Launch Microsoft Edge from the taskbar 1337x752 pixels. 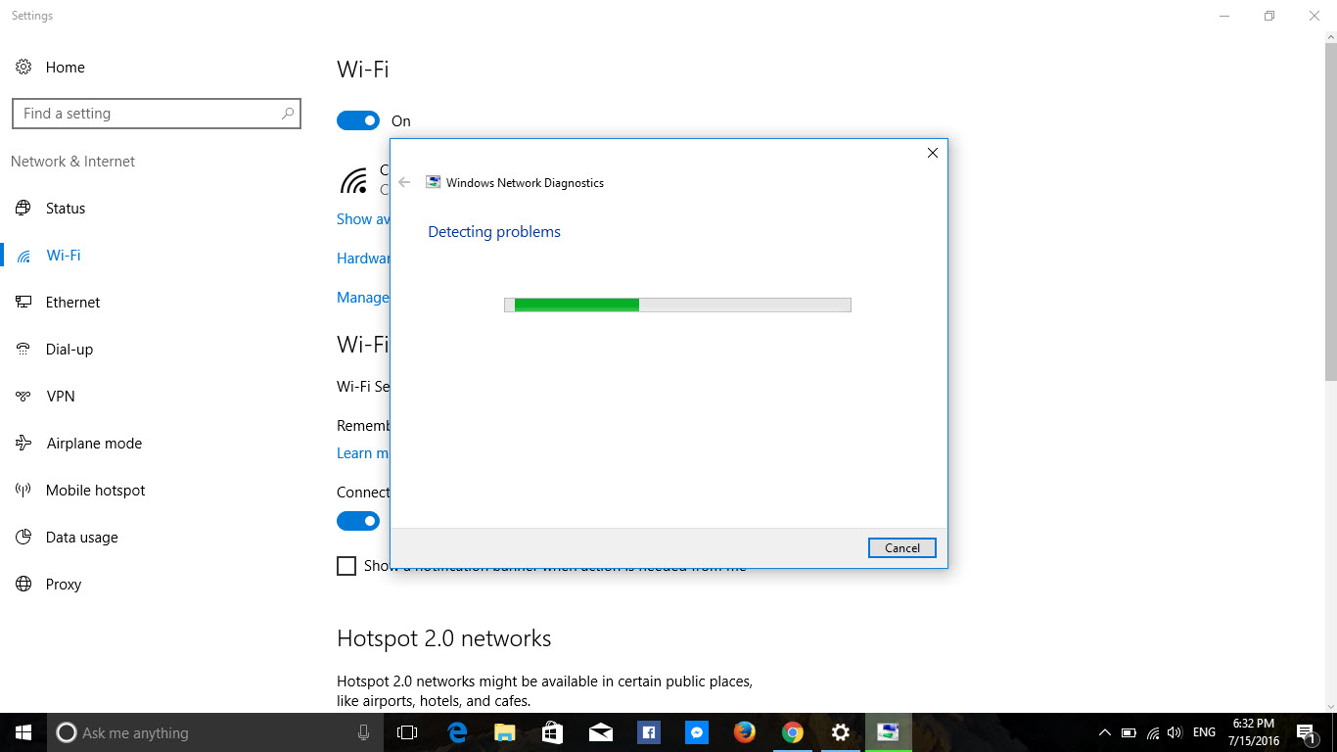point(456,731)
